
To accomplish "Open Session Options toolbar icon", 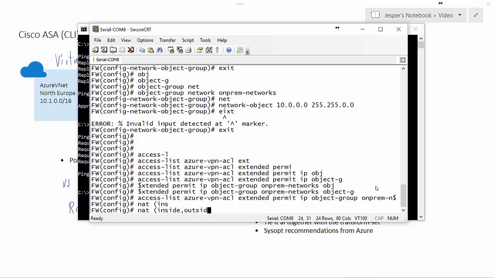I will pyautogui.click(x=200, y=50).
